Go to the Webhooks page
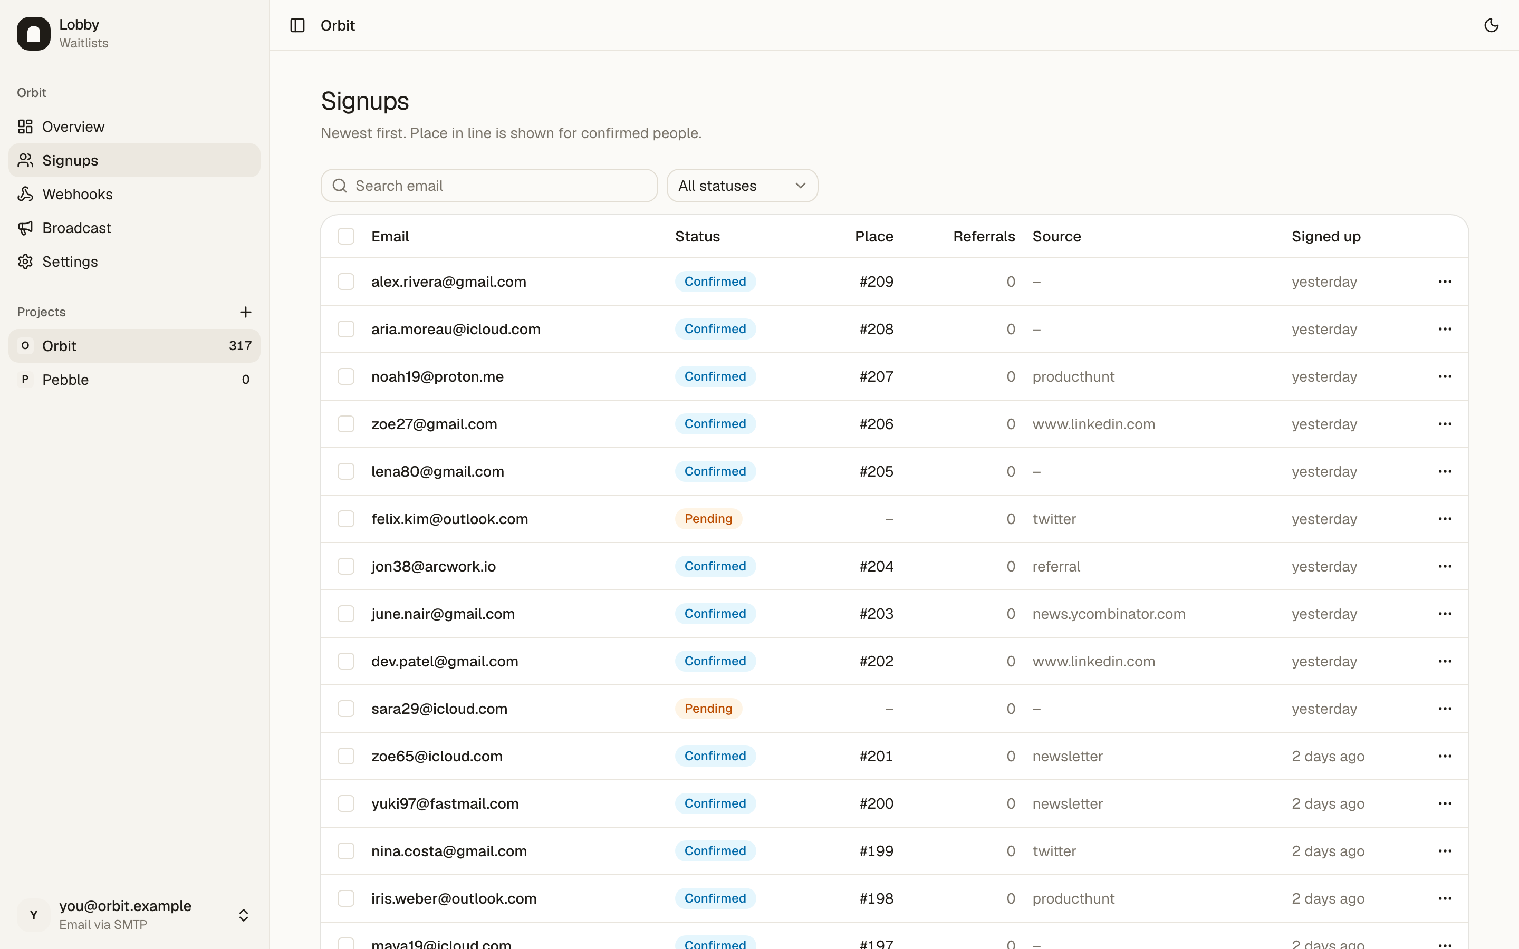 [x=134, y=194]
